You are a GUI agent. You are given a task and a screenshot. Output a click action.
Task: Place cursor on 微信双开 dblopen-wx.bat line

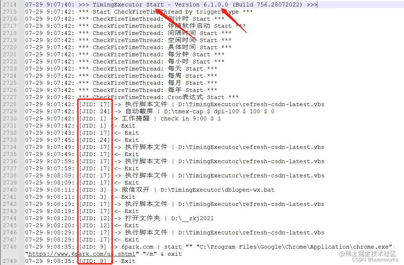[x=150, y=190]
